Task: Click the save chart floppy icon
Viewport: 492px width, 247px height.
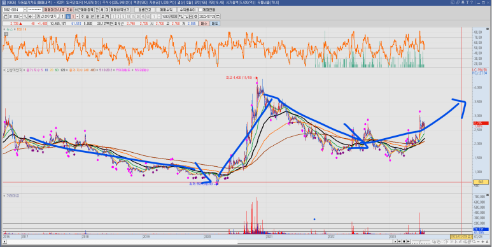Action: [190, 17]
